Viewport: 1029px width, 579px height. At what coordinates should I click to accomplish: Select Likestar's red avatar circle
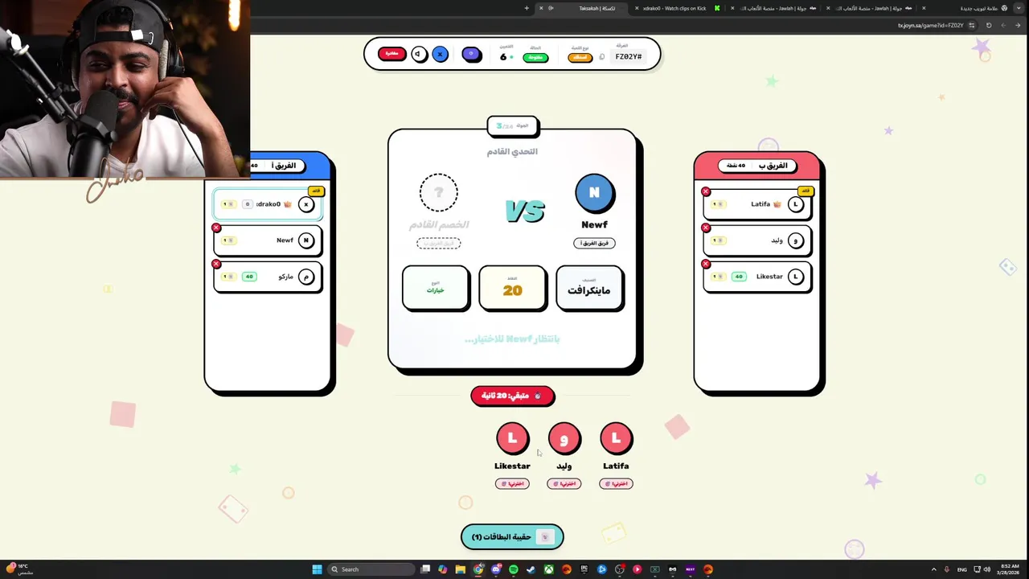pos(512,438)
